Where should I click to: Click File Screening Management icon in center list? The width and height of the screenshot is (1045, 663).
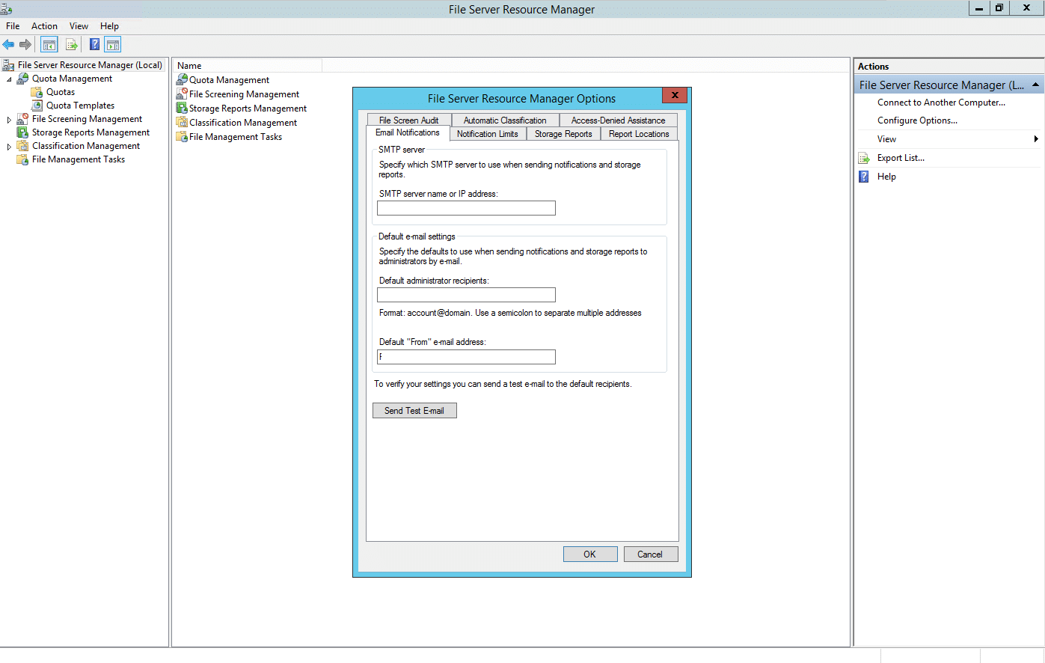[182, 94]
